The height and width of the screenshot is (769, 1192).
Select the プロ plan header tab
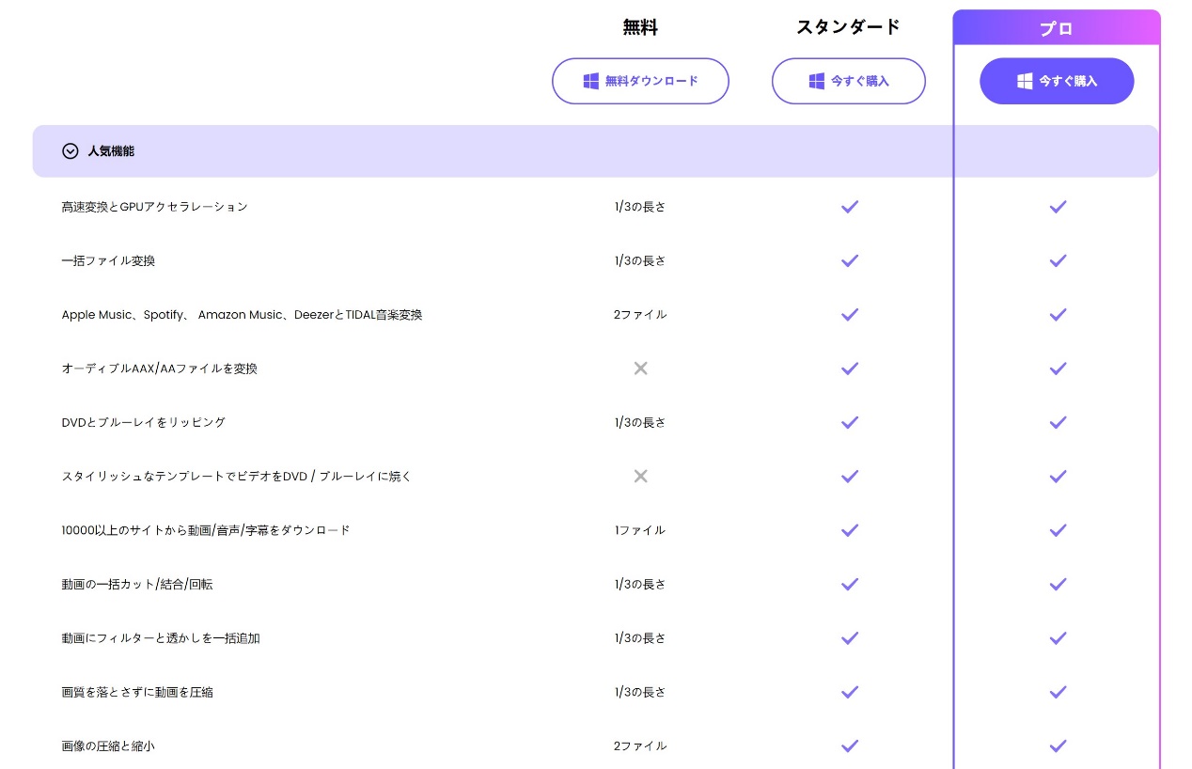[1057, 28]
